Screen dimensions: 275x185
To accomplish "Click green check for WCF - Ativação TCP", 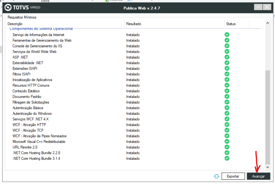I will (227, 130).
